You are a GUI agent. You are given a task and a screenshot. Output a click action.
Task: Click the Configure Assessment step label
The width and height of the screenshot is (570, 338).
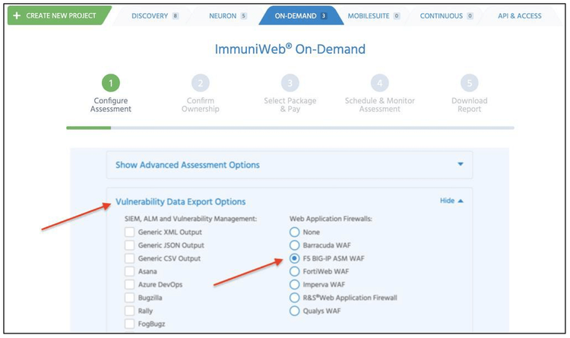coord(111,105)
